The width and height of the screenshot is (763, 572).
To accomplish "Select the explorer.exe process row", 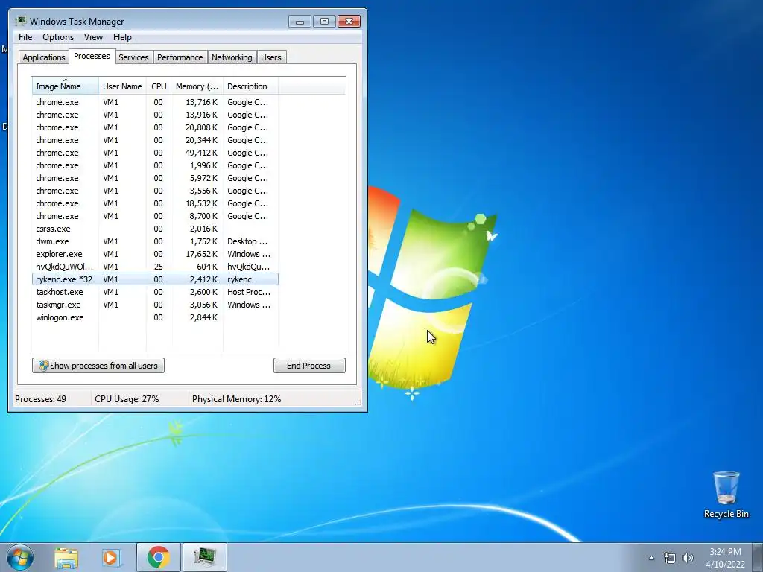I will tap(155, 254).
